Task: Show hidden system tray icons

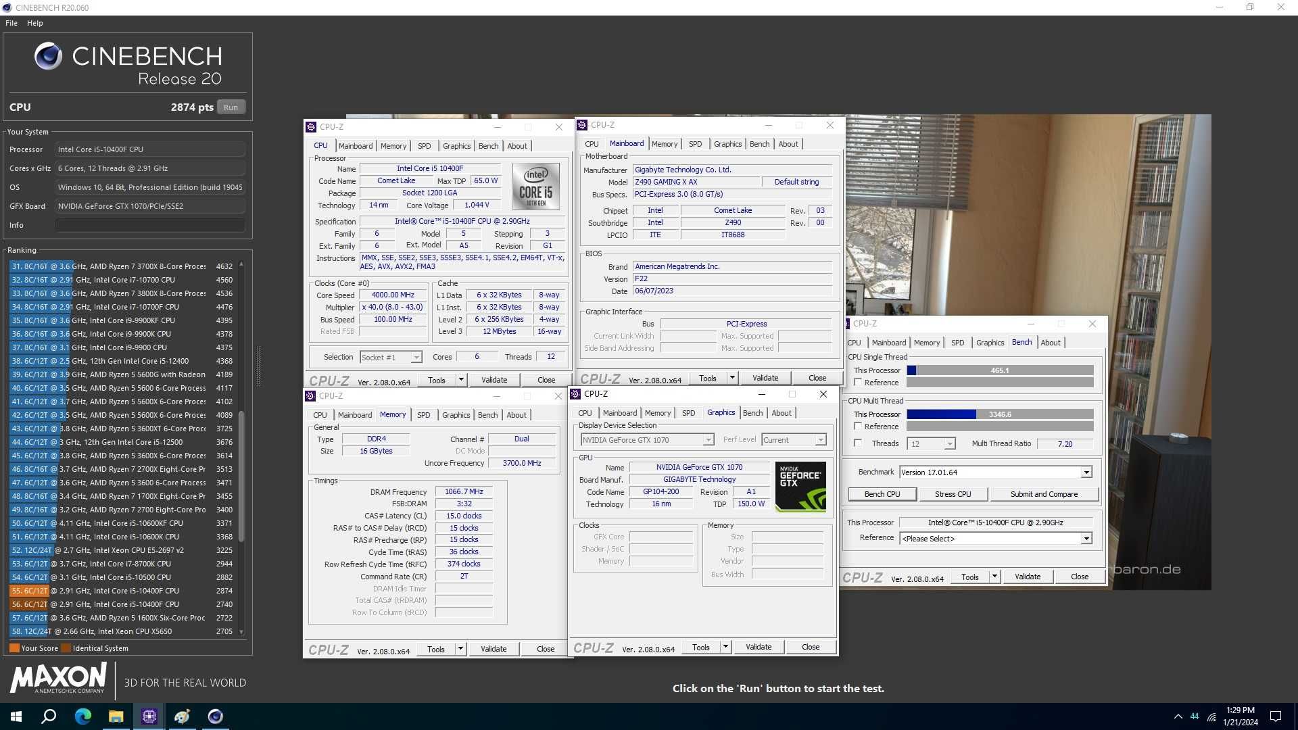Action: 1178,716
